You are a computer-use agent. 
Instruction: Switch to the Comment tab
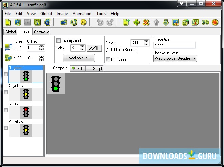tap(41, 32)
